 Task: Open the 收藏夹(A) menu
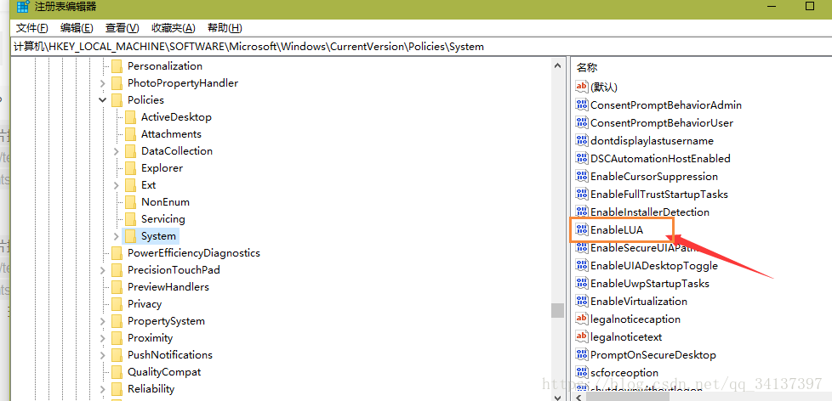[x=174, y=28]
